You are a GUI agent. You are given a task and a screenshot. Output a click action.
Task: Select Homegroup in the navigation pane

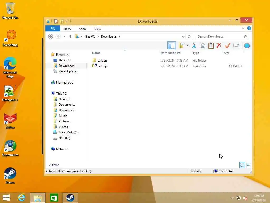click(65, 82)
